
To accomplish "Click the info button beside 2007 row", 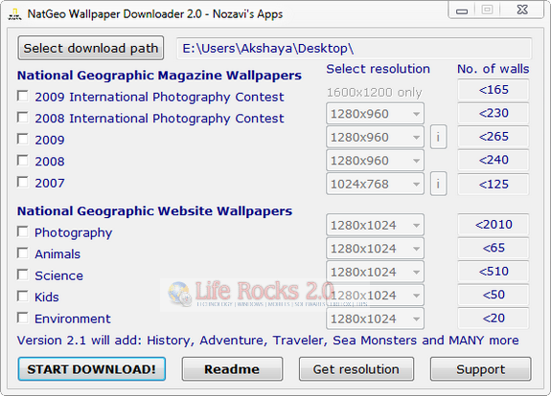I will (438, 184).
